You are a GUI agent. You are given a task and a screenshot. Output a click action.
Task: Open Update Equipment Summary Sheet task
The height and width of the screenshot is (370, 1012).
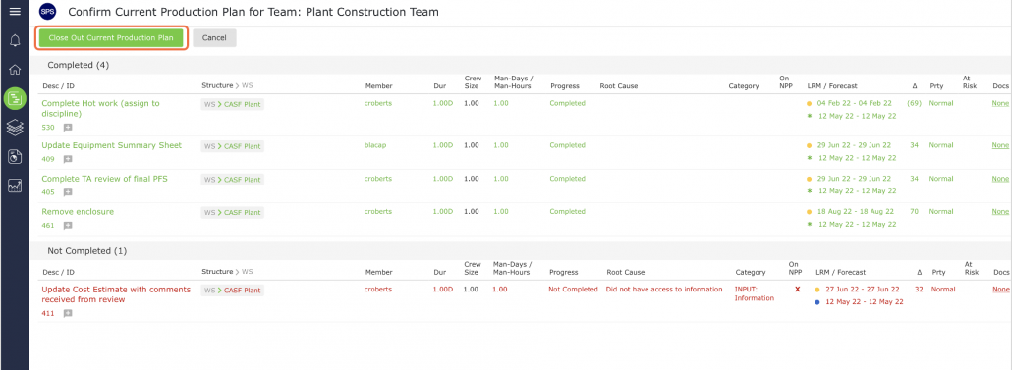click(112, 145)
